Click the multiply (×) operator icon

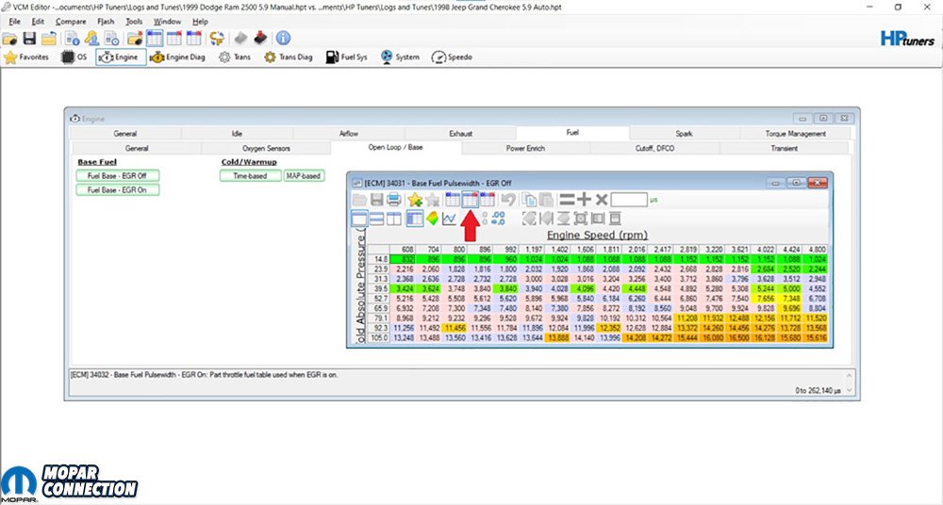[601, 200]
